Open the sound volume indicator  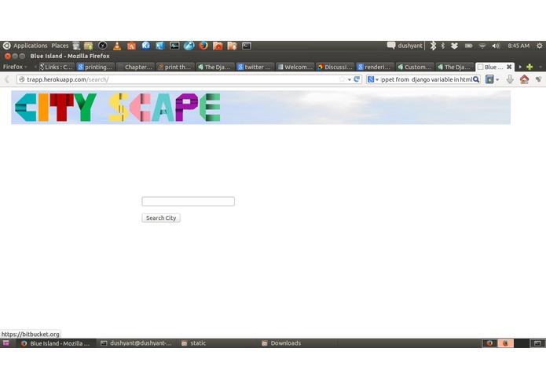[x=496, y=46]
